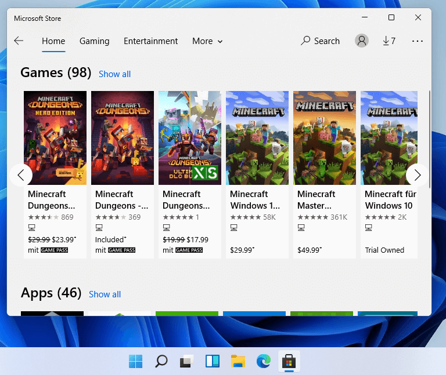Open Windows Start from the taskbar

coord(135,361)
